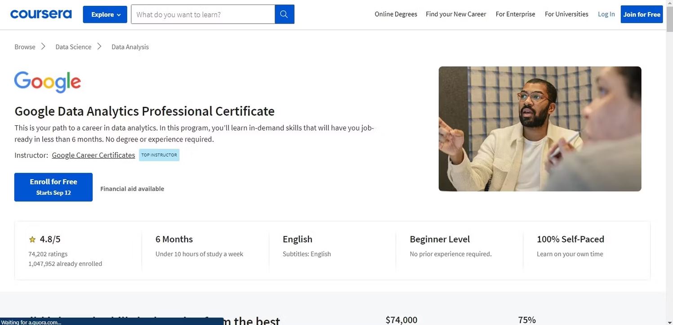This screenshot has width=673, height=325.
Task: Click the '$74,000' salary figure
Action: (401, 320)
